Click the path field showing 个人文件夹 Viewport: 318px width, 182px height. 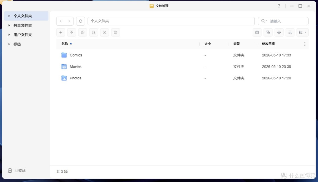[x=171, y=21]
